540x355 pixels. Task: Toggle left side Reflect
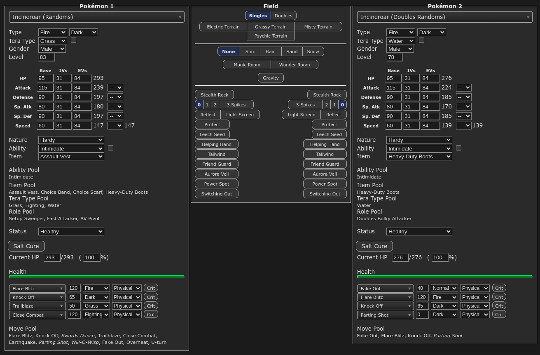point(208,115)
